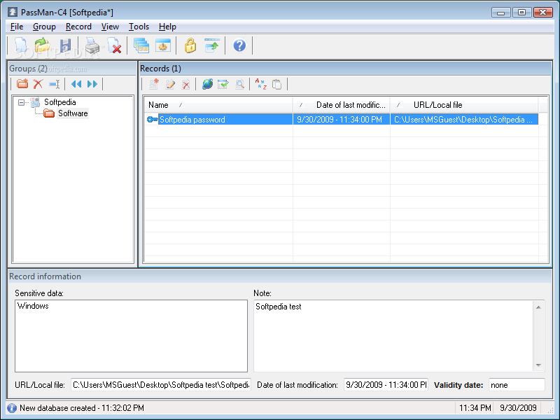Click the Validity date field showing none

[x=517, y=385]
